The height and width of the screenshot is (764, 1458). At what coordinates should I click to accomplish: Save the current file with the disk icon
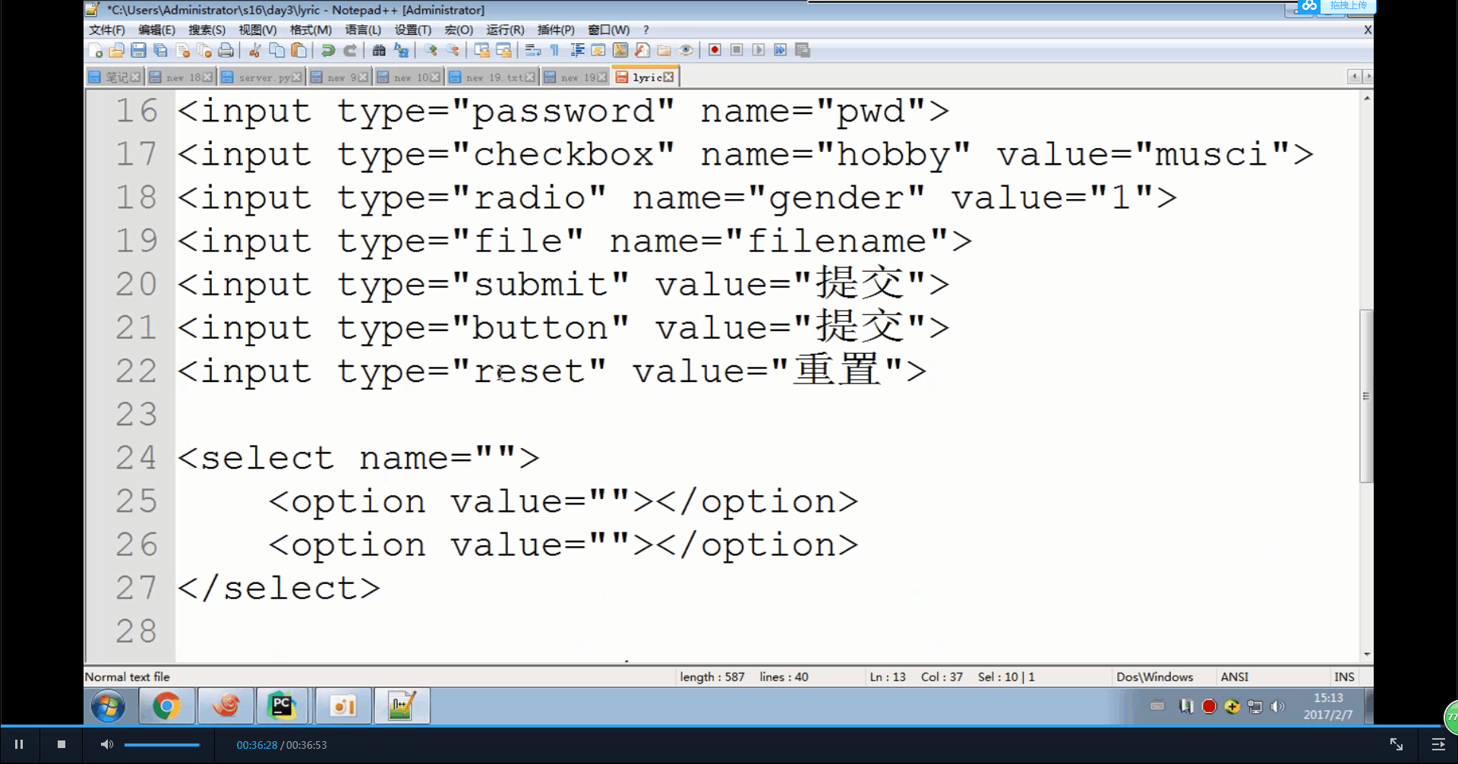click(x=138, y=50)
